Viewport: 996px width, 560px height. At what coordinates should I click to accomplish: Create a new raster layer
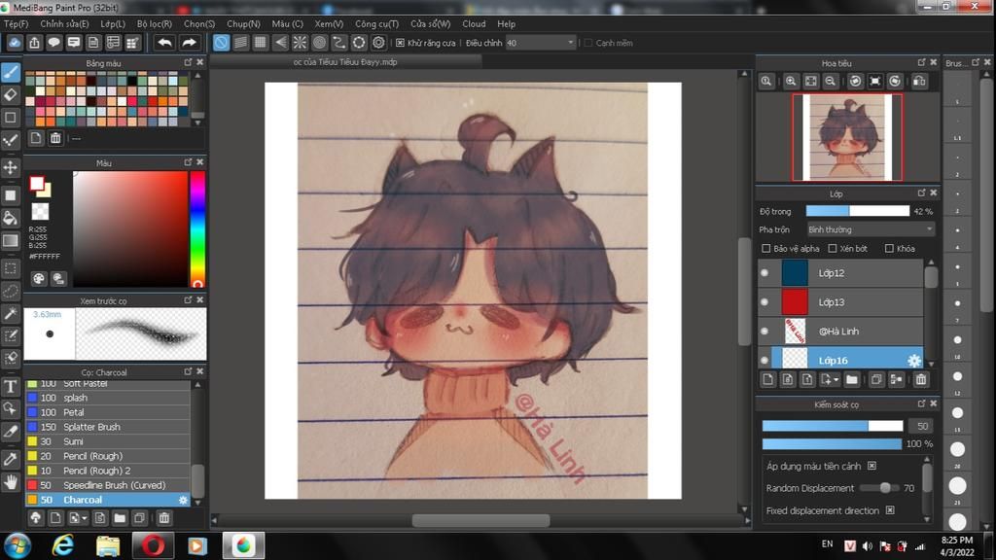coord(768,380)
